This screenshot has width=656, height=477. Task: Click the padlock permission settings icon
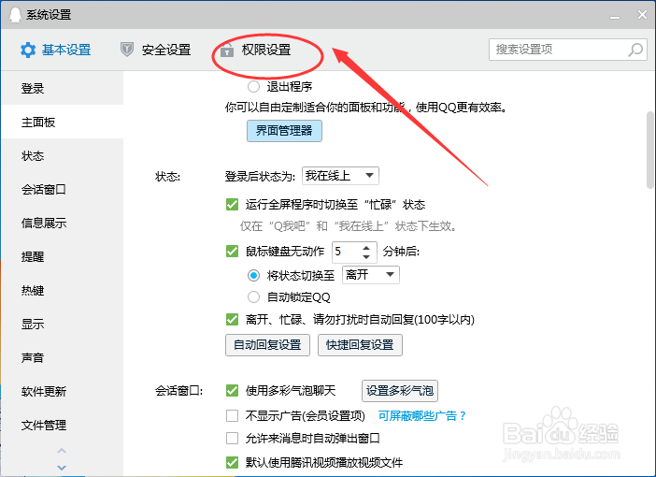[x=227, y=50]
